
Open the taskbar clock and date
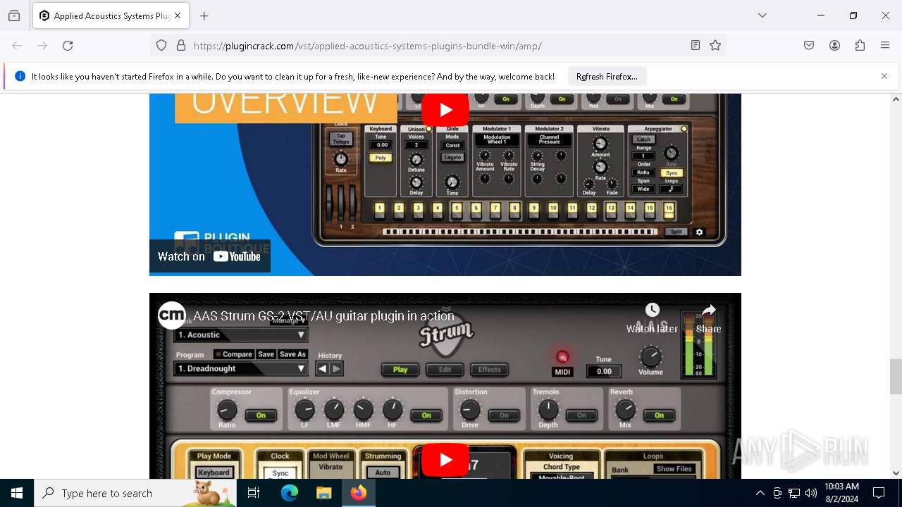841,493
